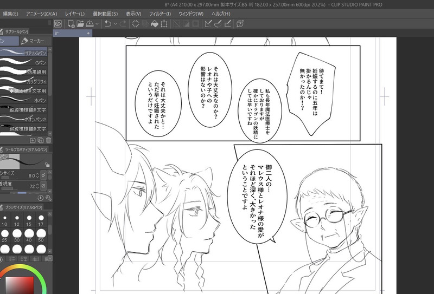Click the opacity value stepper arrows
The height and width of the screenshot is (294, 434).
click(x=37, y=186)
